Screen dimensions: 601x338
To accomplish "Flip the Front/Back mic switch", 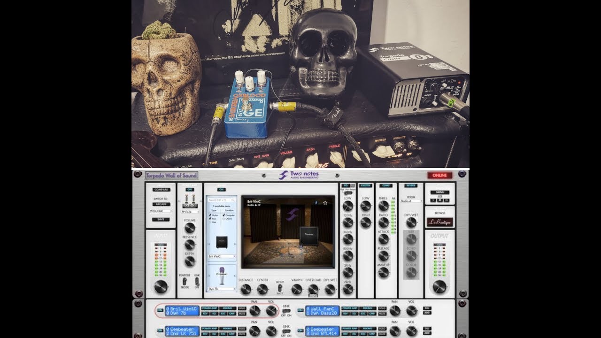I will point(279,287).
